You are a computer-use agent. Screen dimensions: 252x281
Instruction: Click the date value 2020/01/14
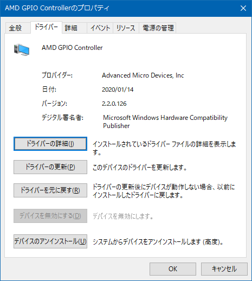(118, 90)
